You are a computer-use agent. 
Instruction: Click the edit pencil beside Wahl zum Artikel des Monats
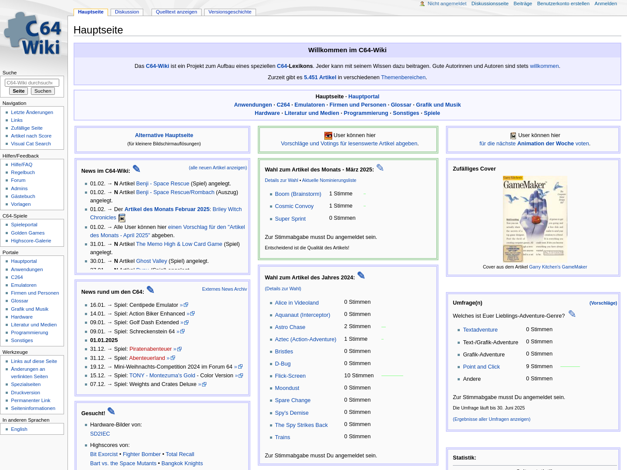380,168
